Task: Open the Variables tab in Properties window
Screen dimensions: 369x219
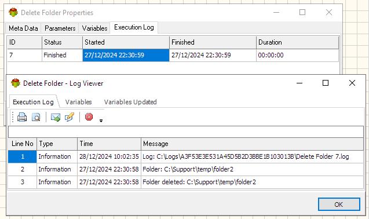Action: pos(94,28)
